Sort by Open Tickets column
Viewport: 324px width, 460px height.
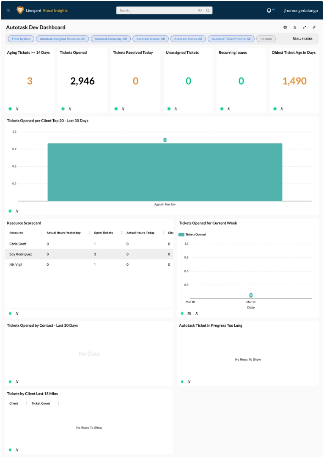tap(103, 233)
